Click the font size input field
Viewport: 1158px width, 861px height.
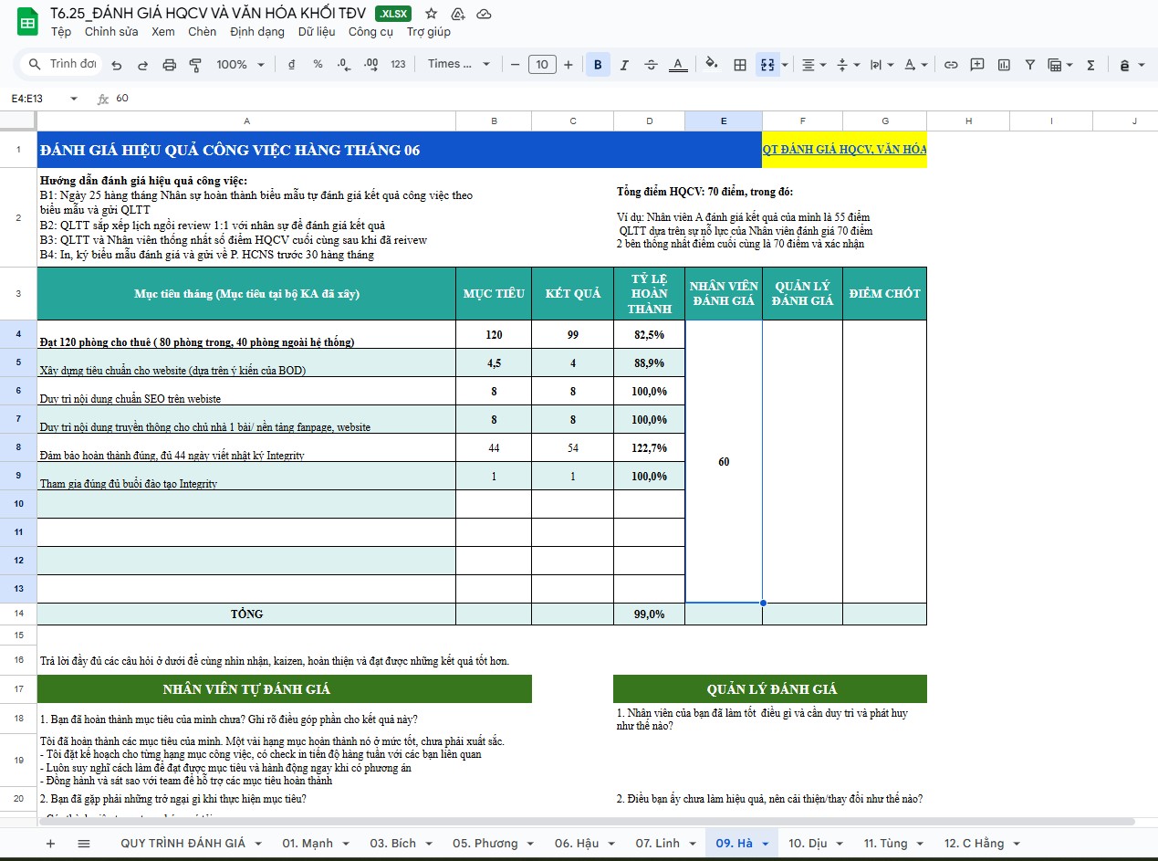[542, 65]
